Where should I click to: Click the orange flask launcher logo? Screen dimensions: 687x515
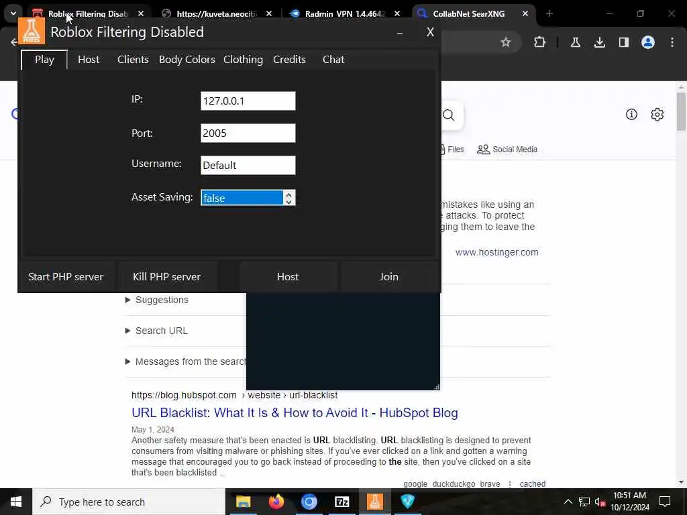(32, 31)
